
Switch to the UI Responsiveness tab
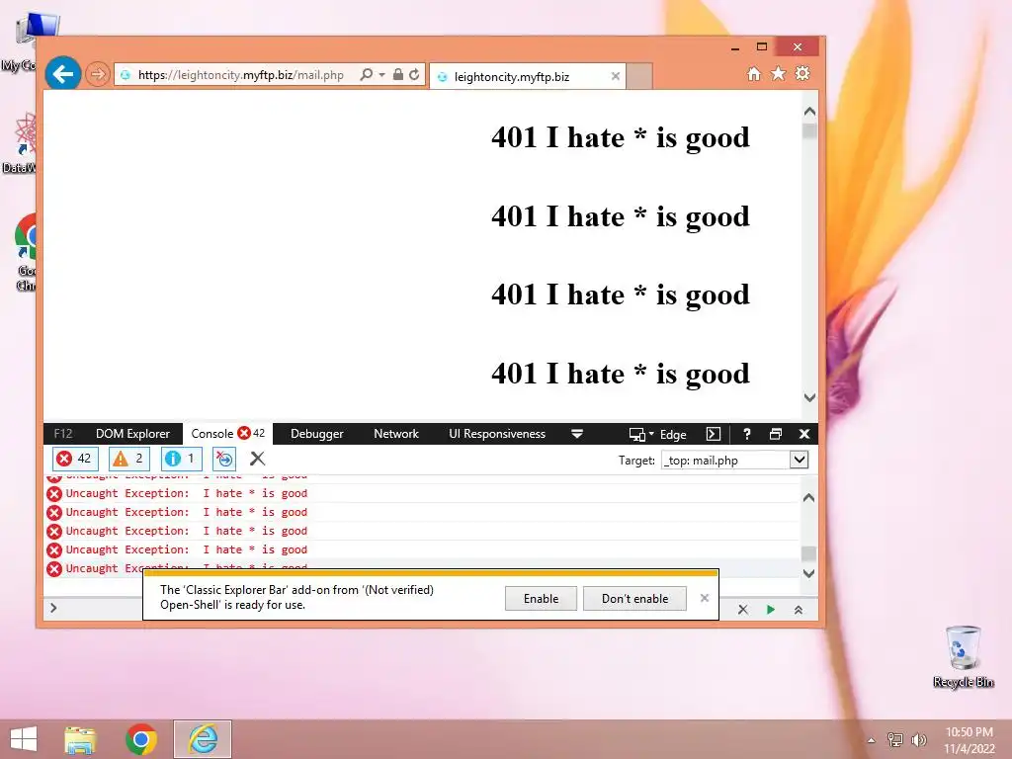click(x=497, y=434)
